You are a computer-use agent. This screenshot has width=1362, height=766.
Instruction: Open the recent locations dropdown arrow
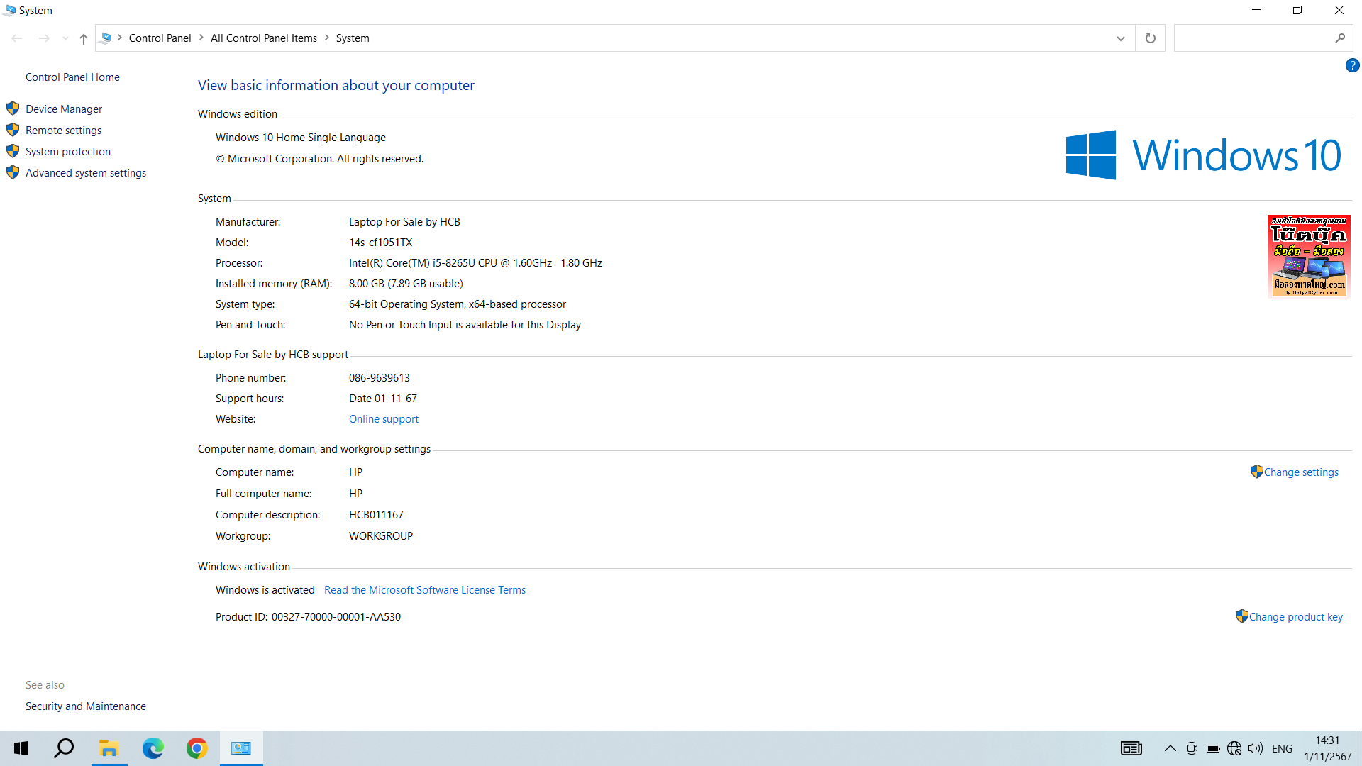tap(65, 38)
